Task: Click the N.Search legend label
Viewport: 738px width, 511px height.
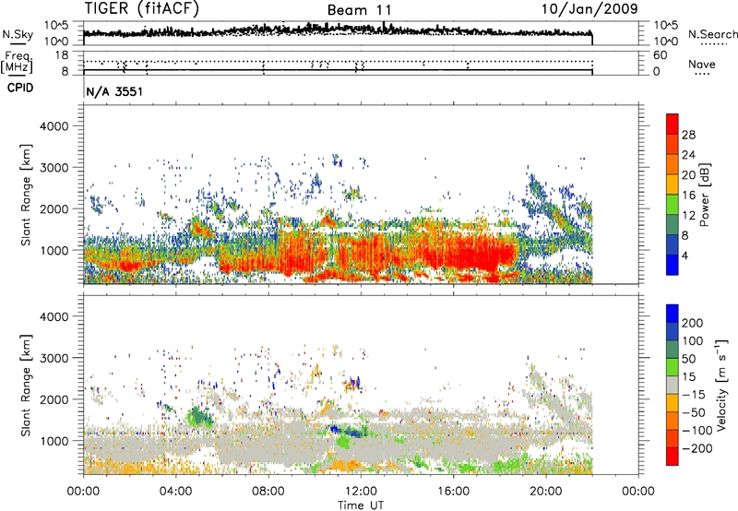Action: click(712, 34)
